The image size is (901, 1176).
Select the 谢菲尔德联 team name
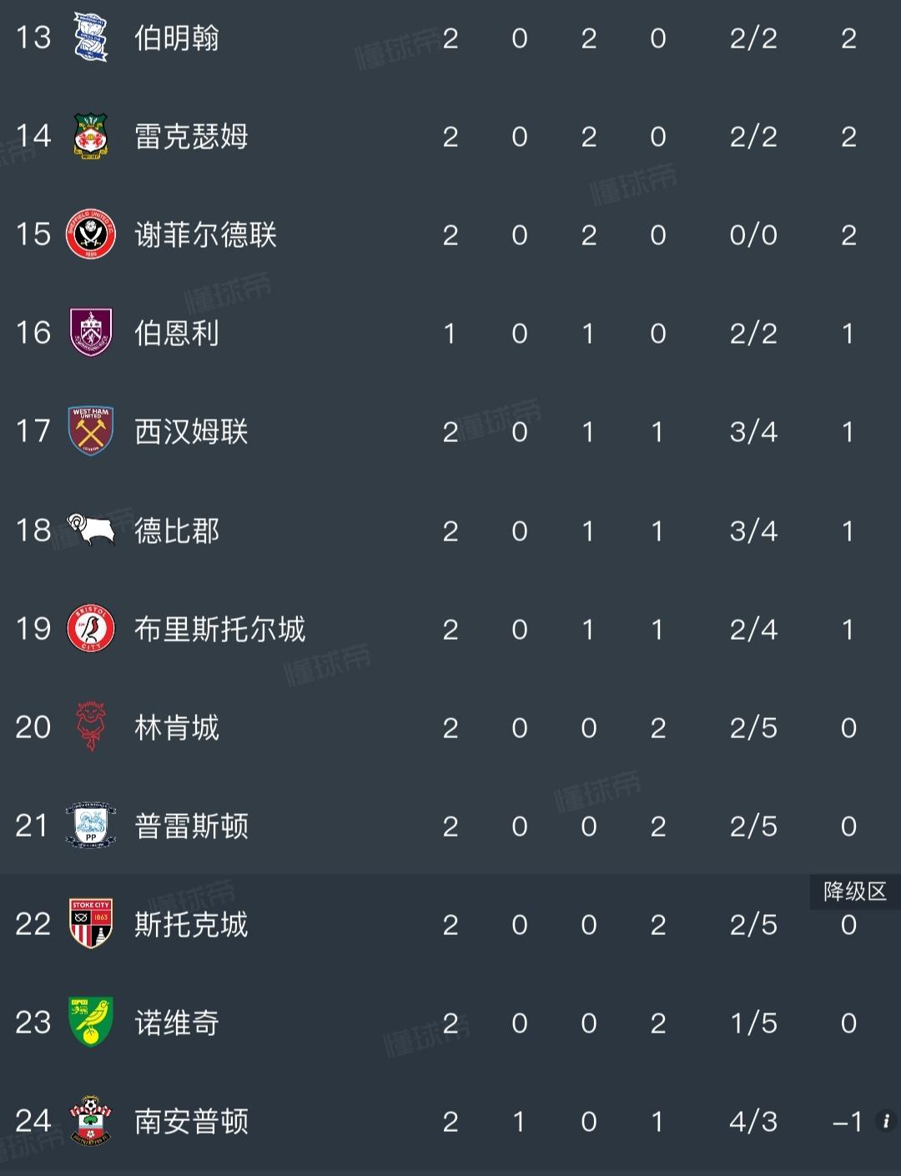point(206,235)
